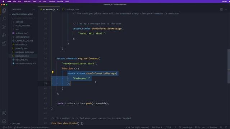Open the Explorer view in activity bar
Screen dimensions: 230x129
tap(4, 10)
